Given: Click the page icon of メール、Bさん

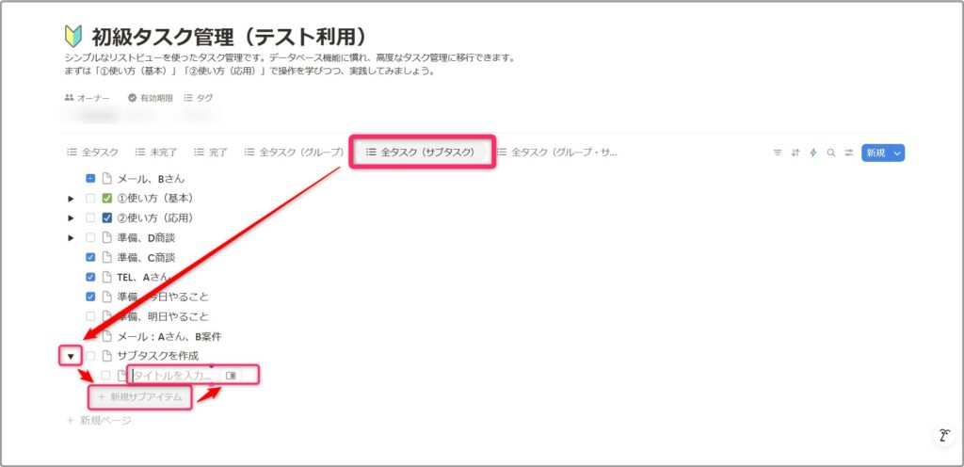Looking at the screenshot, I should (107, 179).
